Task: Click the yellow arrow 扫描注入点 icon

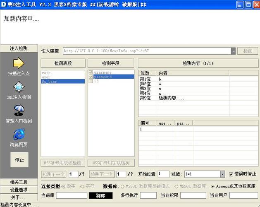Action: [19, 63]
